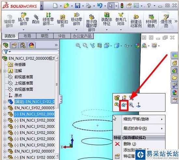Open the PropertyManager tab
This screenshot has height=160, width=179.
[x=14, y=45]
